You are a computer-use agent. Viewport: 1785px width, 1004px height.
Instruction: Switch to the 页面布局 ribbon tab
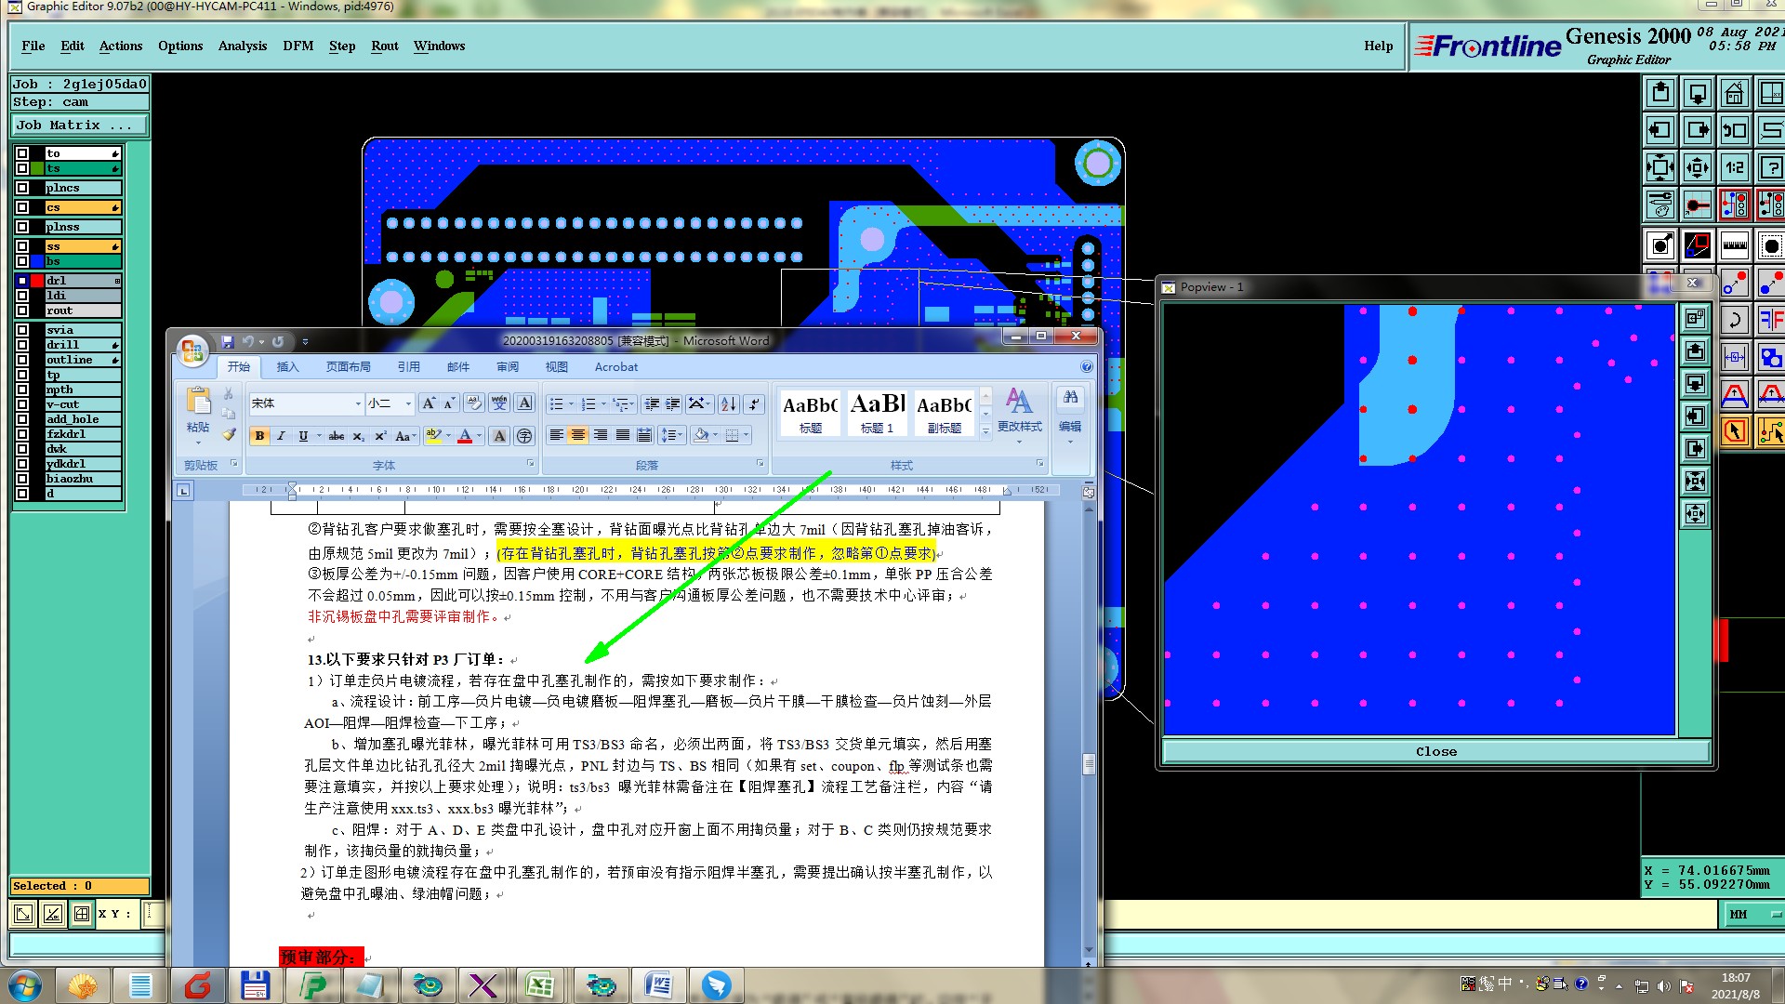pos(348,367)
